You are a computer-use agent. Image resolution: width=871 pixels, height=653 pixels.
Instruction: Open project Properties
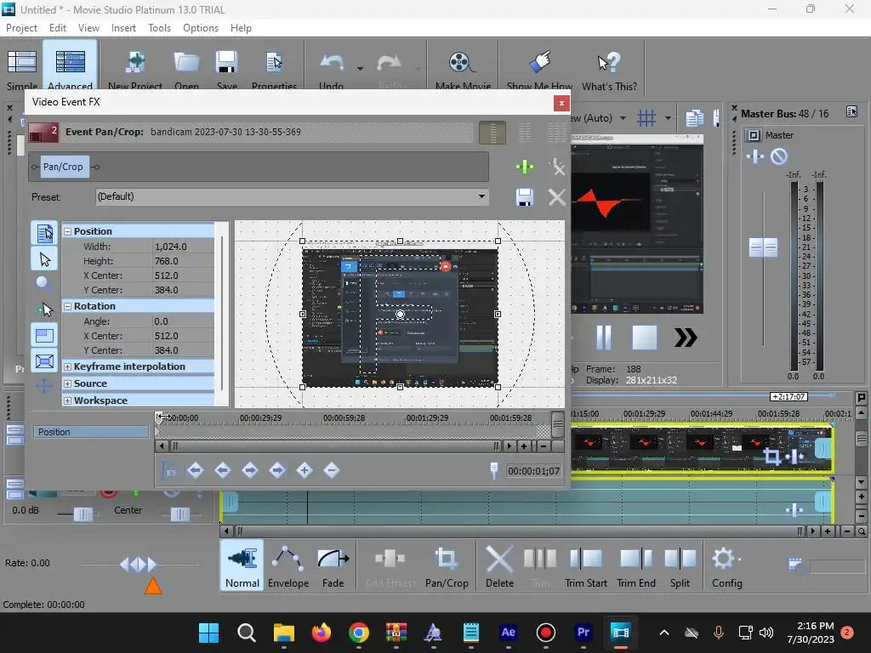point(274,68)
